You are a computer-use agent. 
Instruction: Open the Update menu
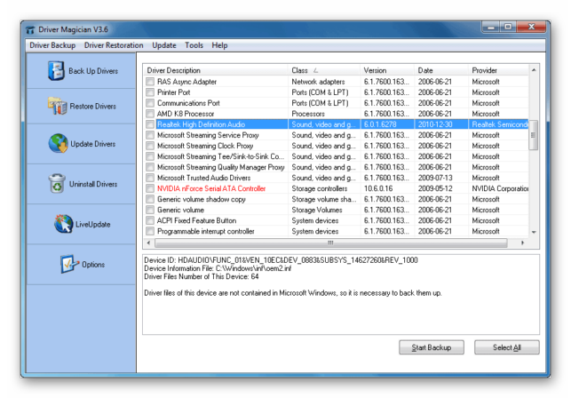point(164,45)
